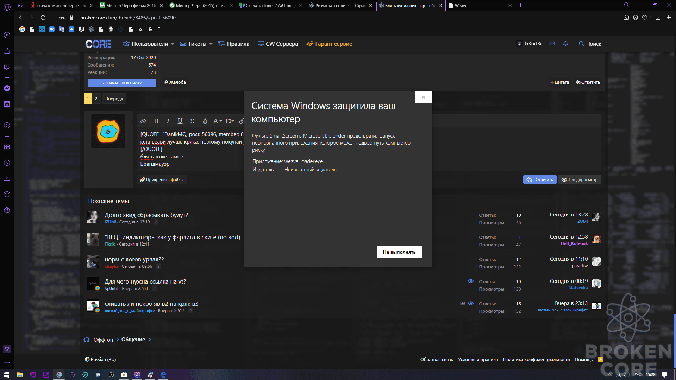This screenshot has height=380, width=676.
Task: Open Discord in Opera sidebar
Action: point(7,104)
